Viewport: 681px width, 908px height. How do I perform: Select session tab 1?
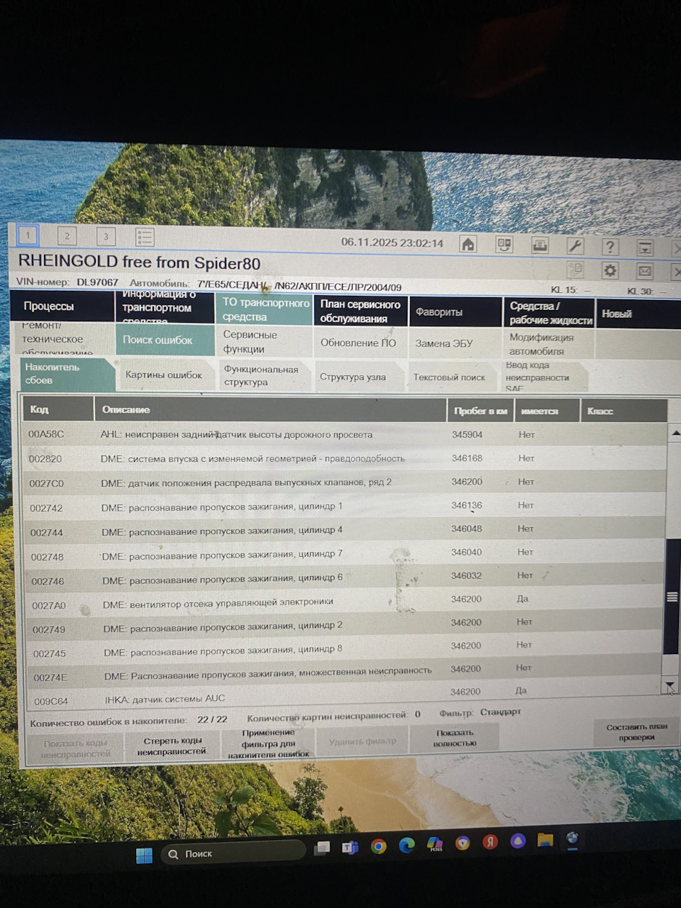pos(28,236)
